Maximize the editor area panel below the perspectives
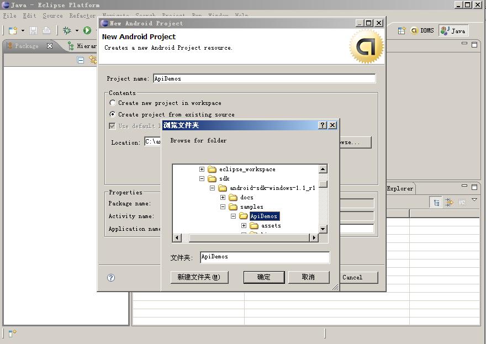 (x=474, y=45)
